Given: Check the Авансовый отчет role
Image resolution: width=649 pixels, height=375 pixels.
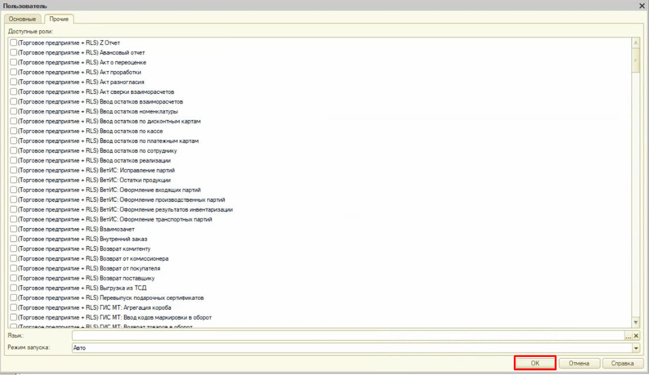Looking at the screenshot, I should [14, 52].
